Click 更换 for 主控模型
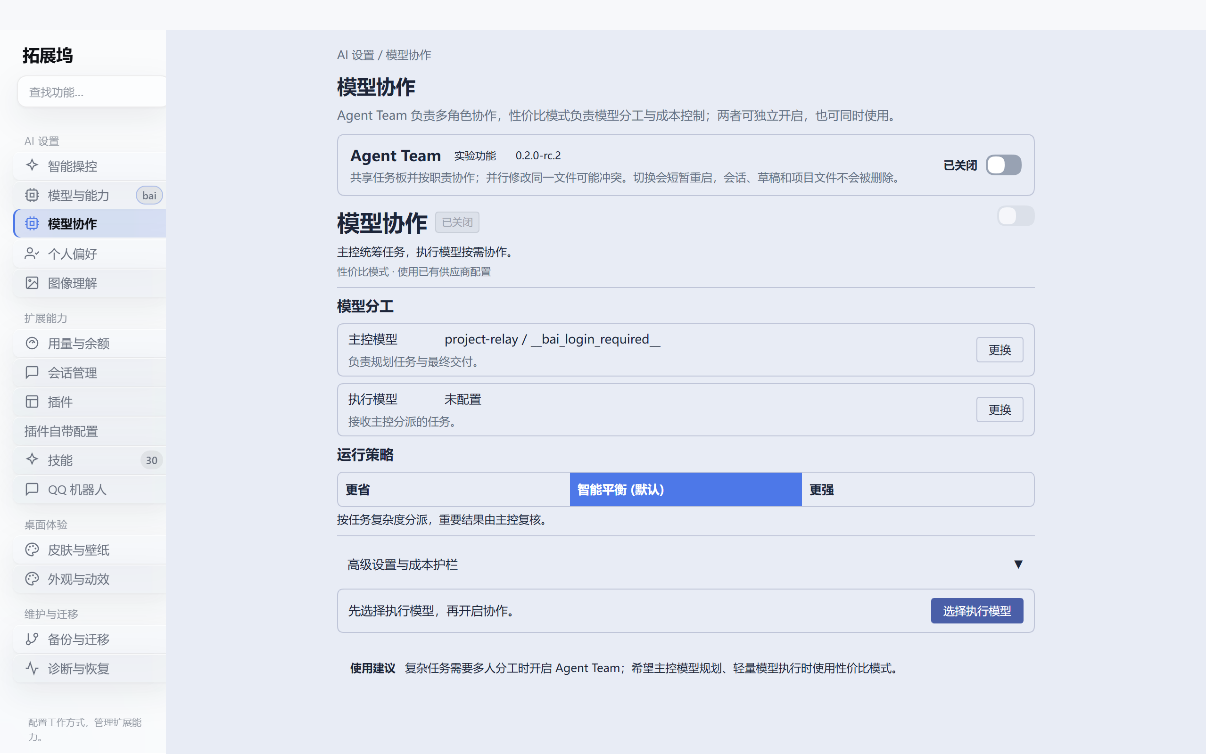 coord(999,350)
